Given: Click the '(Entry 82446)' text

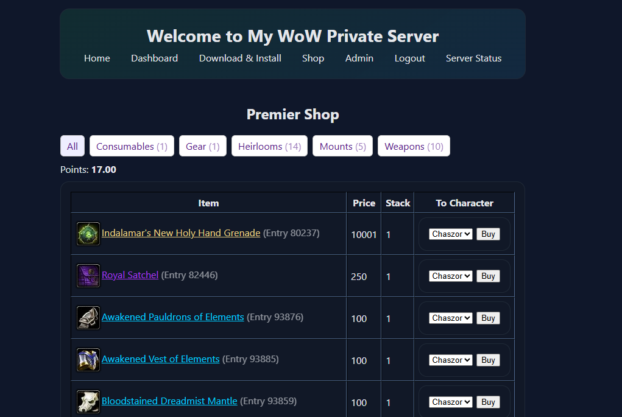Looking at the screenshot, I should 189,275.
